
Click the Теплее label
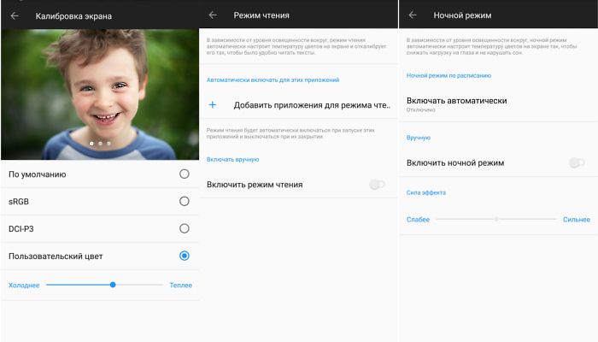(180, 285)
